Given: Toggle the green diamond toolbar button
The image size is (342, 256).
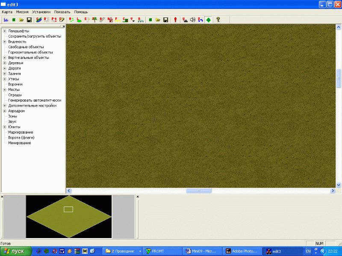Looking at the screenshot, I should click(208, 20).
